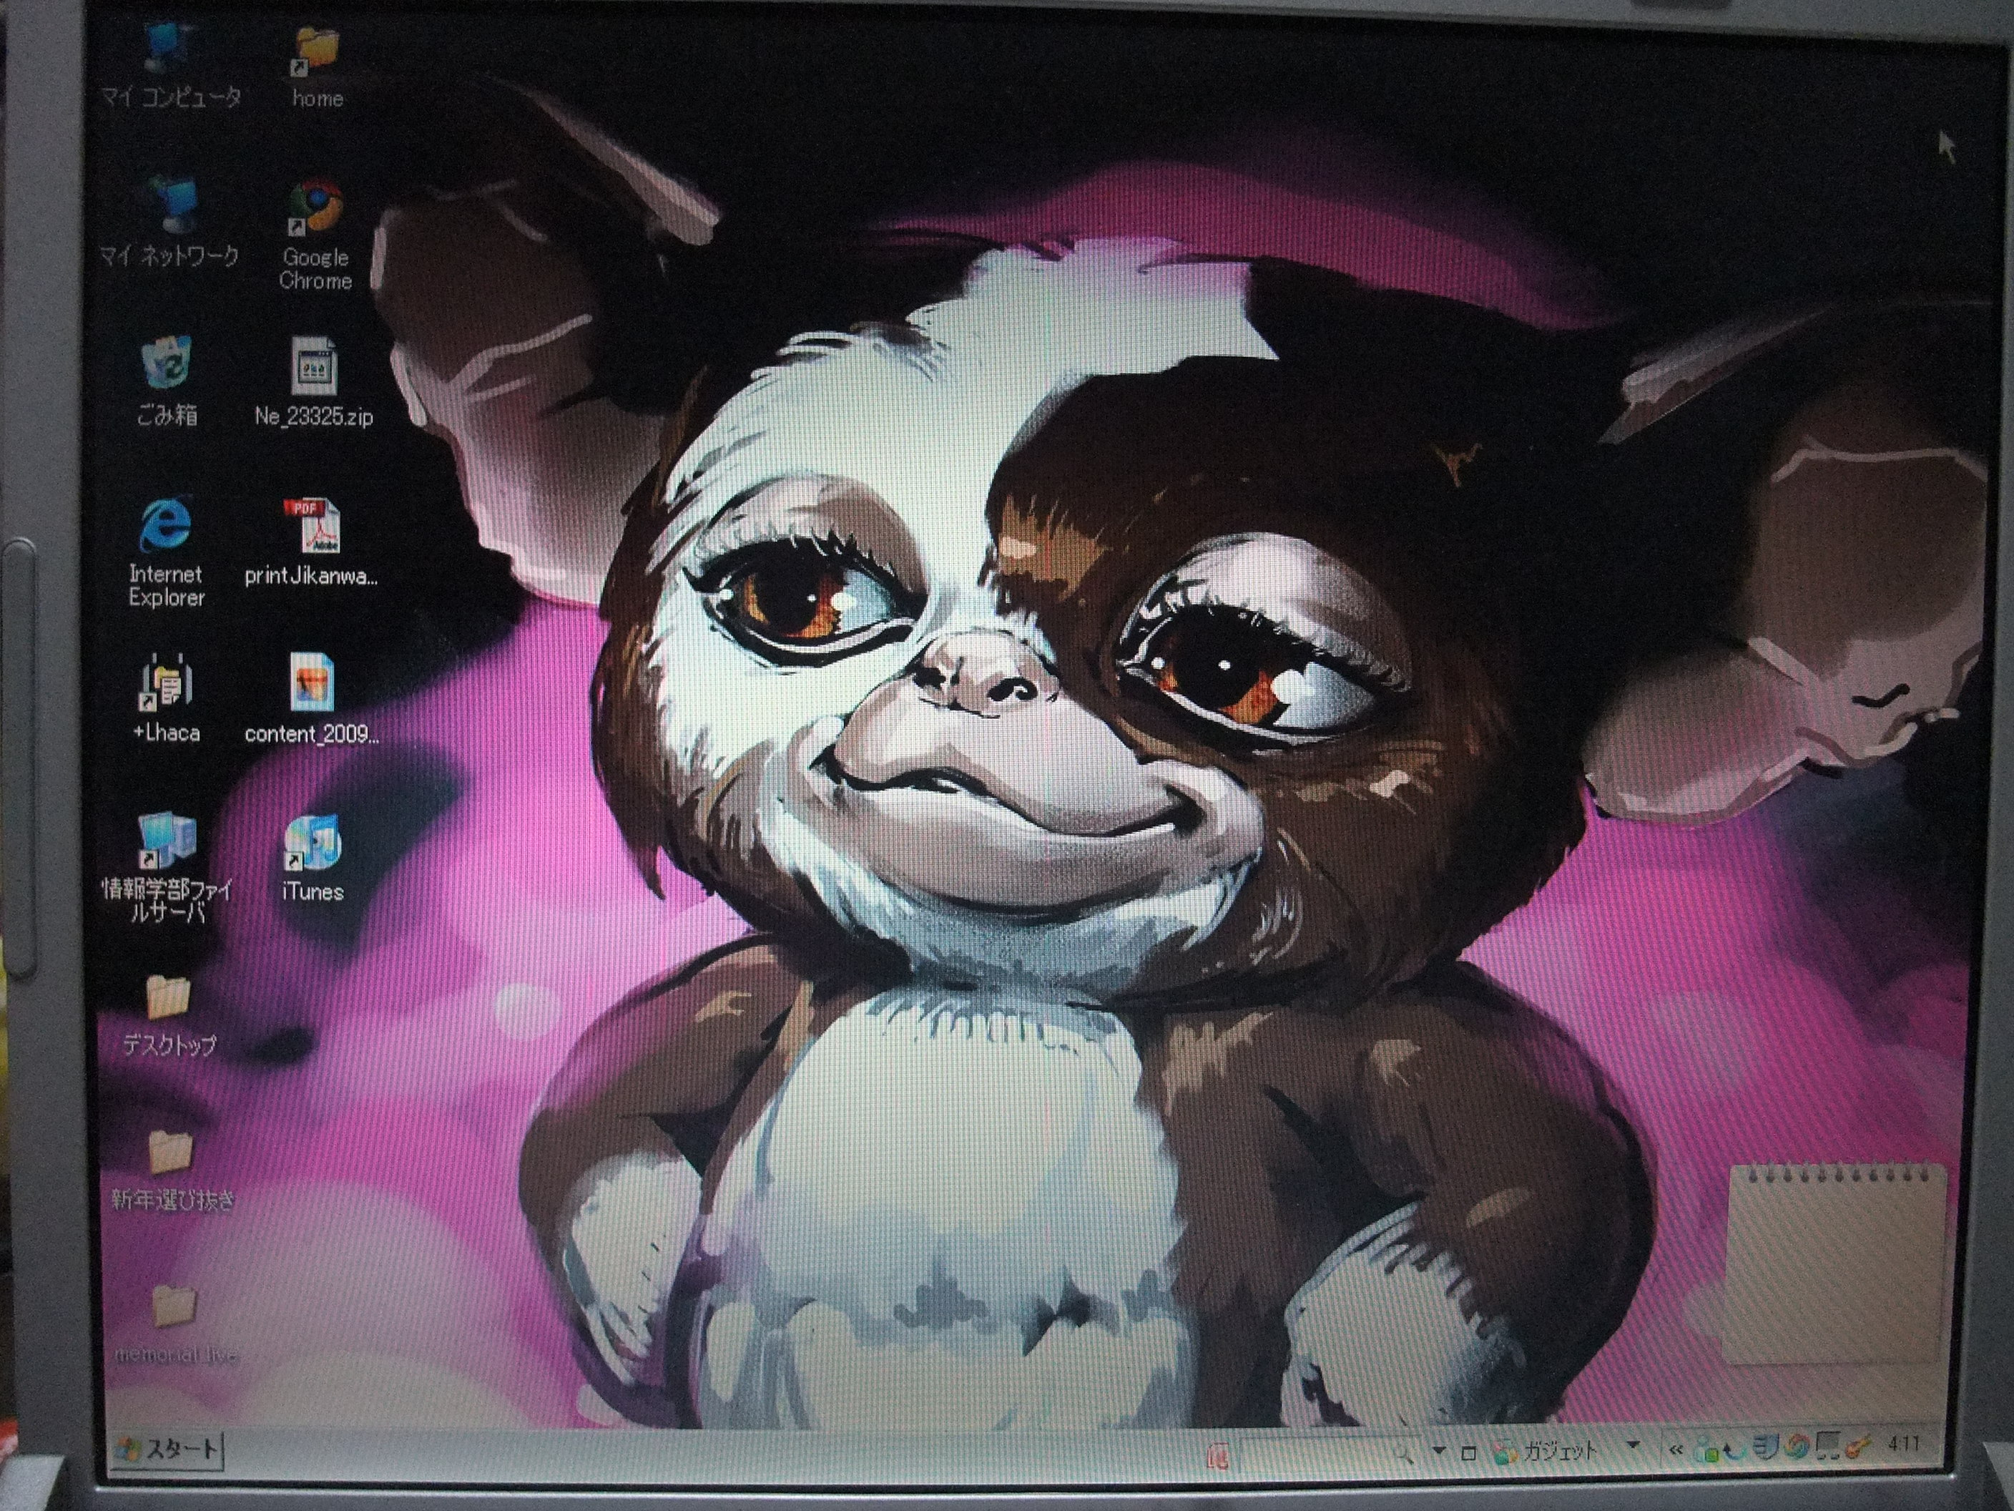The width and height of the screenshot is (2014, 1511).
Task: Launch Internet Explorer from the desktop
Action: coord(166,552)
